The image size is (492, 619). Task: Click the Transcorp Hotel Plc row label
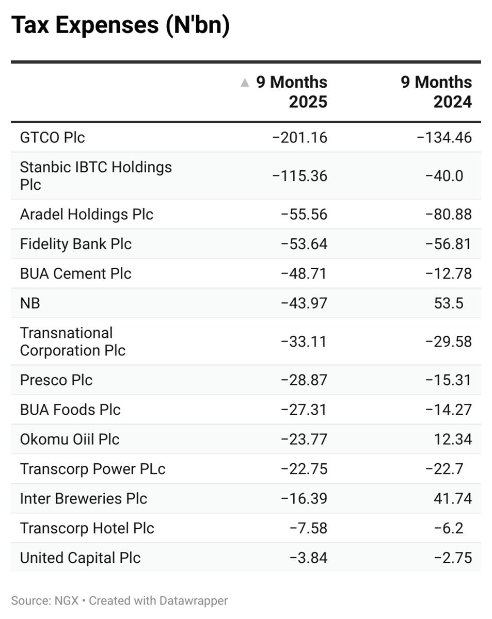(87, 528)
